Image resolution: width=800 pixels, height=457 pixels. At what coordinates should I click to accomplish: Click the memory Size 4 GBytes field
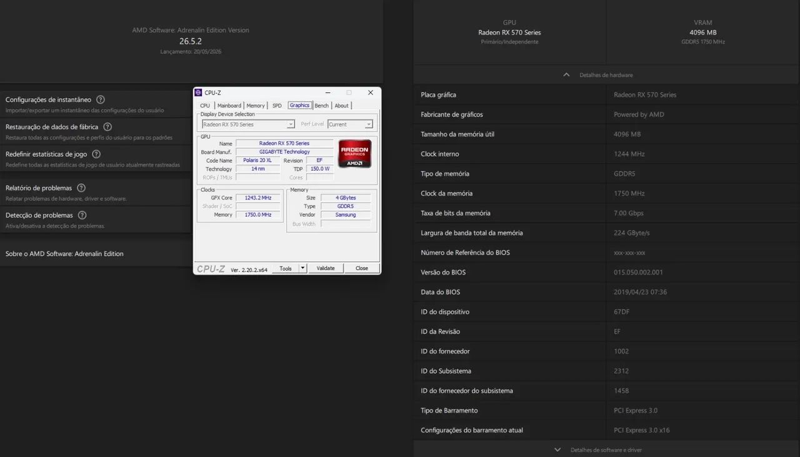tap(346, 198)
